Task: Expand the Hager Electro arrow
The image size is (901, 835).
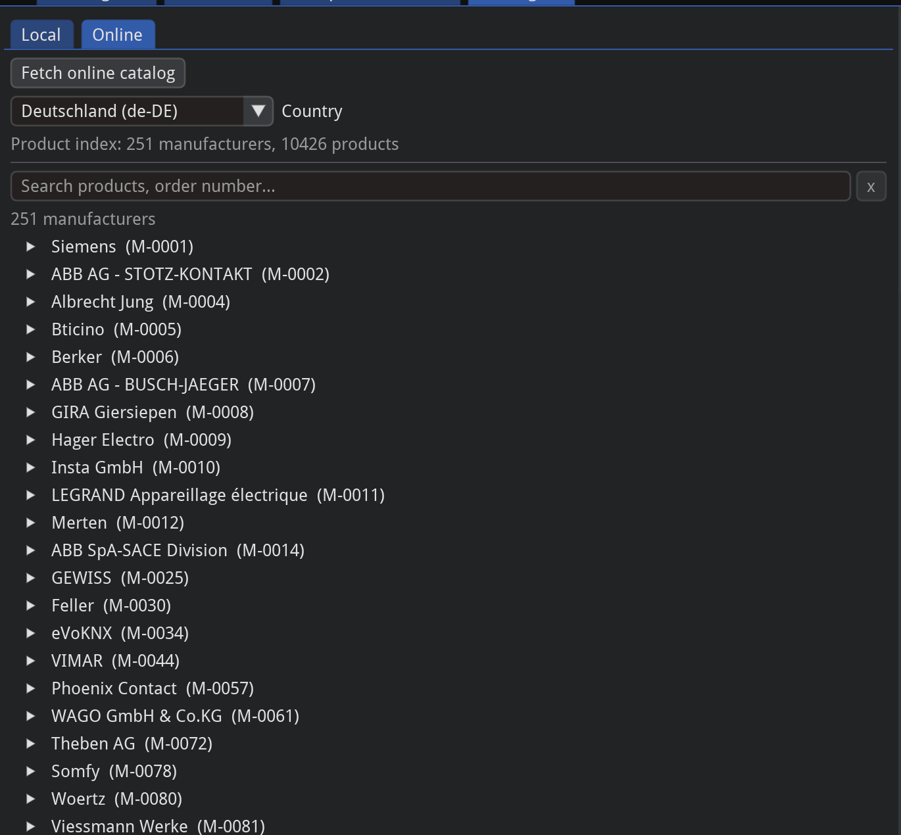Action: click(x=30, y=440)
